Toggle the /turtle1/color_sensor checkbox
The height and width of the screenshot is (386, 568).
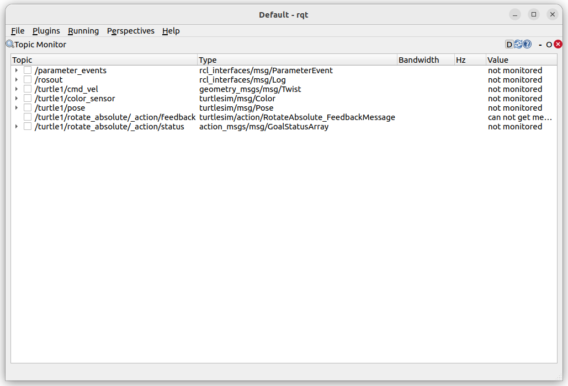[28, 99]
